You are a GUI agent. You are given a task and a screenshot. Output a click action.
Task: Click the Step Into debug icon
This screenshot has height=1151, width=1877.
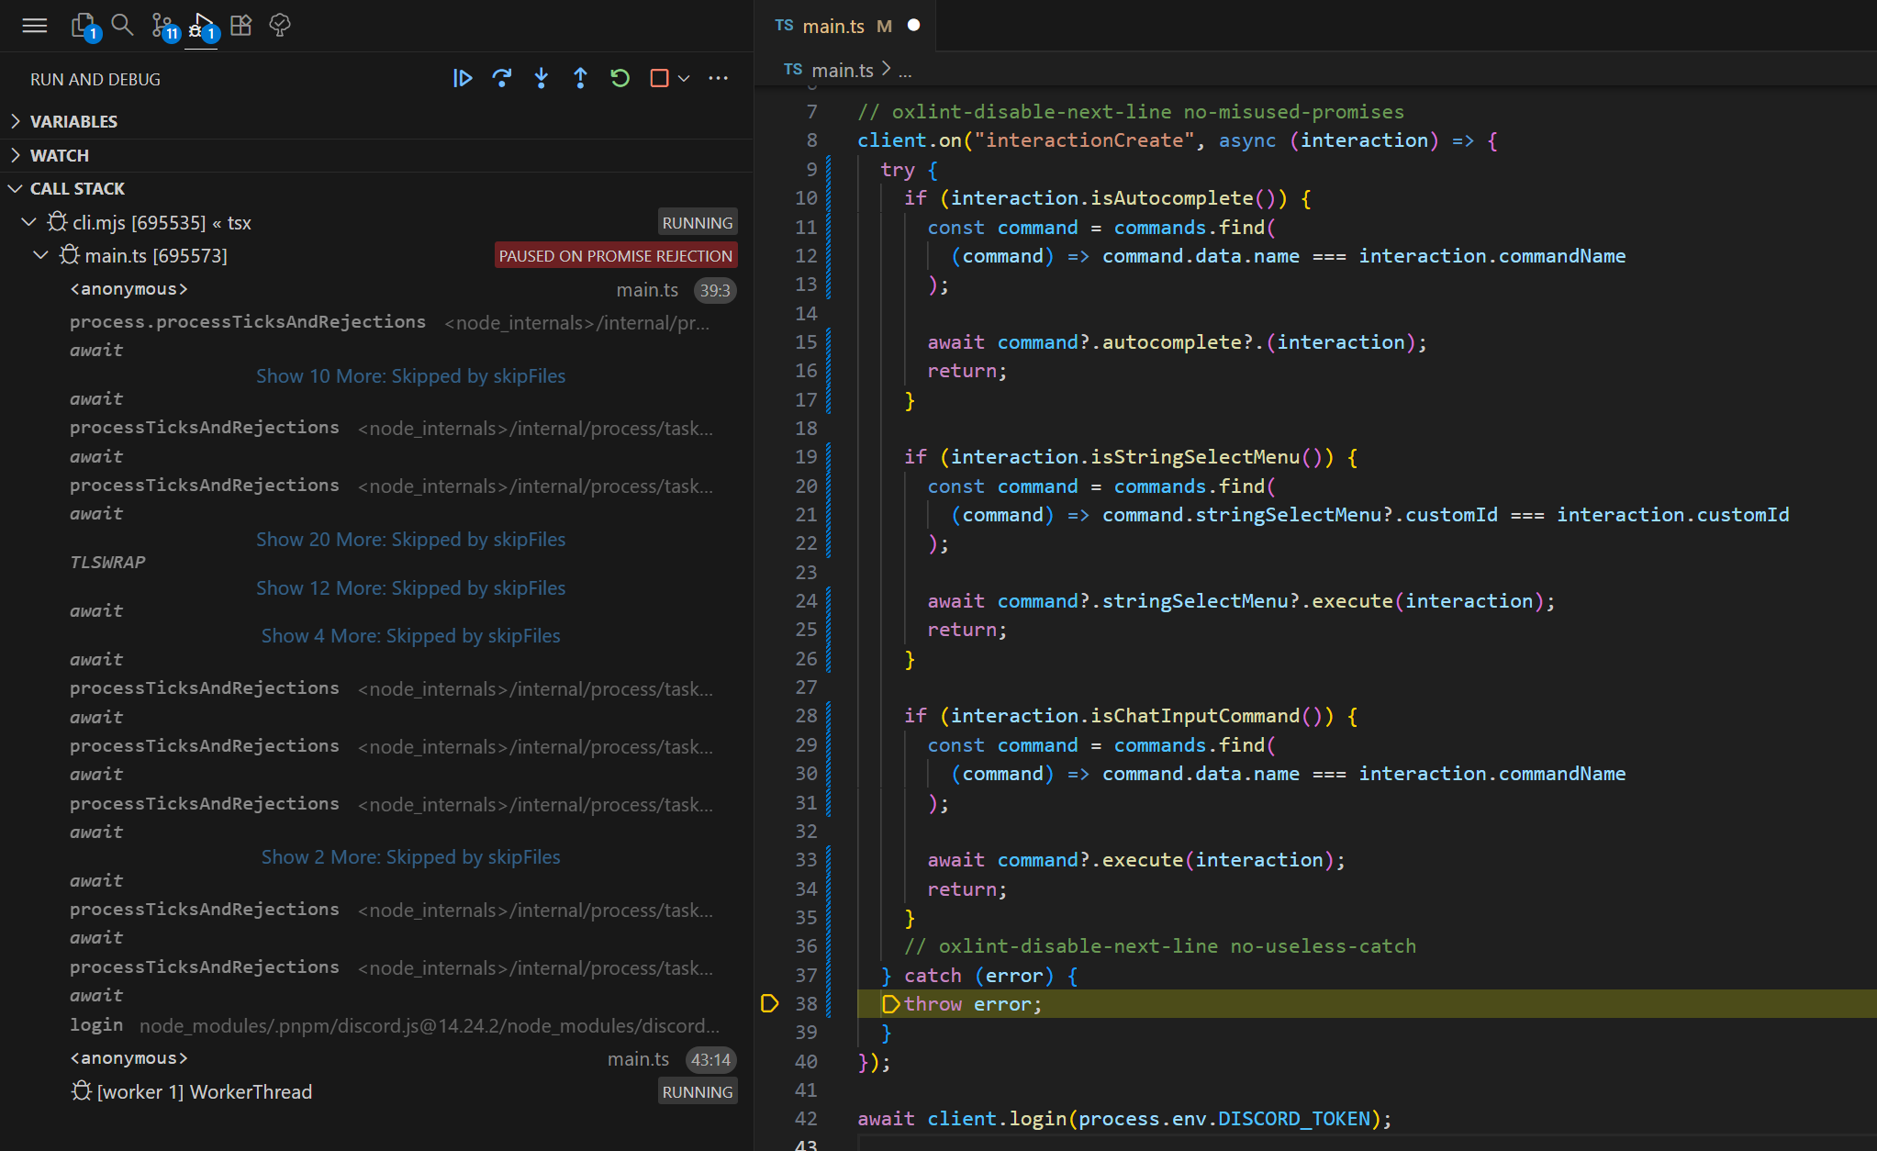pos(542,79)
